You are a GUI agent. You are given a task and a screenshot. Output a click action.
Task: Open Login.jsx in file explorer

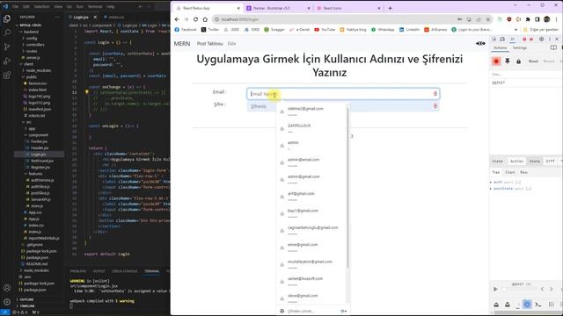[39, 154]
